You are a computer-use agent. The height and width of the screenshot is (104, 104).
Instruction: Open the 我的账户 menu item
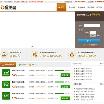81,8
